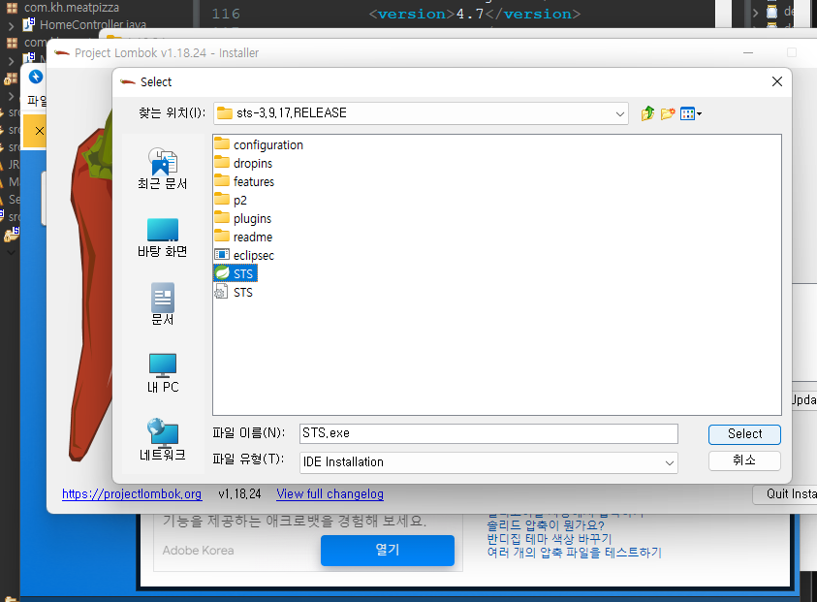This screenshot has height=602, width=817.
Task: Click the 취소 cancel button
Action: pyautogui.click(x=744, y=460)
